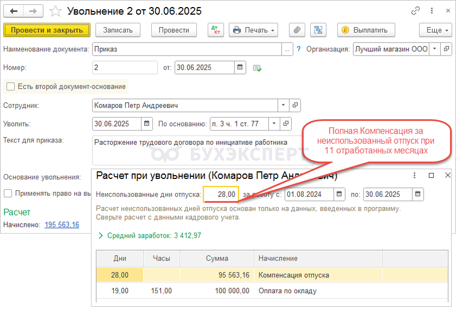This screenshot has width=456, height=309.
Task: Click the green document status icon
Action: point(257,68)
